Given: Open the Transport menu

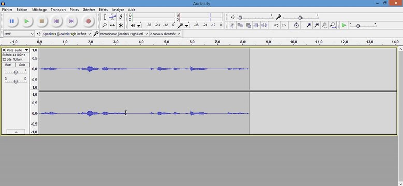Looking at the screenshot, I should click(58, 10).
